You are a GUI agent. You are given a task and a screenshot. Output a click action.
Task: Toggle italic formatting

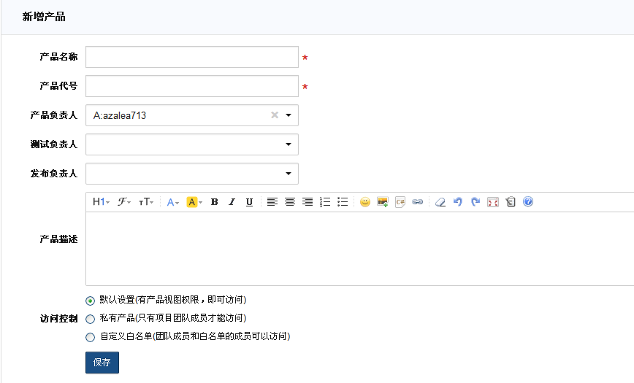[x=232, y=201]
